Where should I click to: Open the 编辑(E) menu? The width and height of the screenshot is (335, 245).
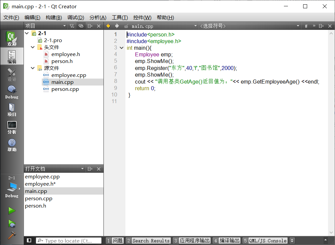click(32, 18)
